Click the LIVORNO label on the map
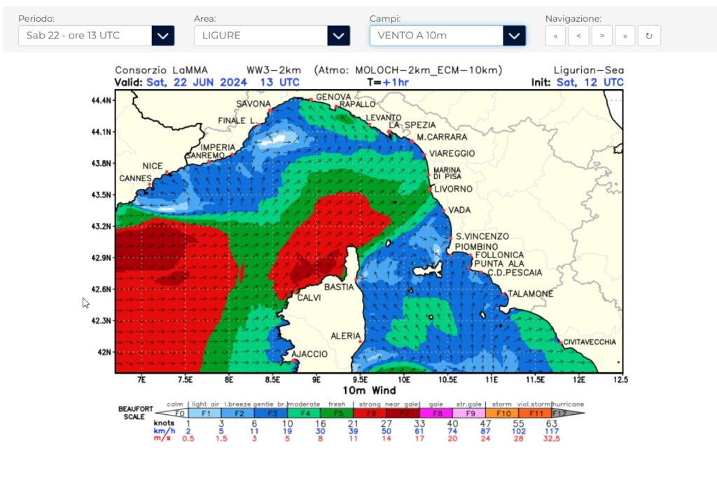 pyautogui.click(x=453, y=189)
